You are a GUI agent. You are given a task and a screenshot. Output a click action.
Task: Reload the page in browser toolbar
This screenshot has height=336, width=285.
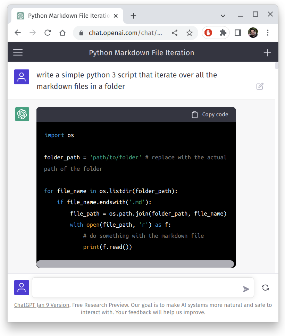tap(48, 33)
